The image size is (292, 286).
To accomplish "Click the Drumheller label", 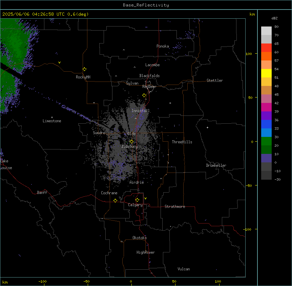I will (x=216, y=165).
